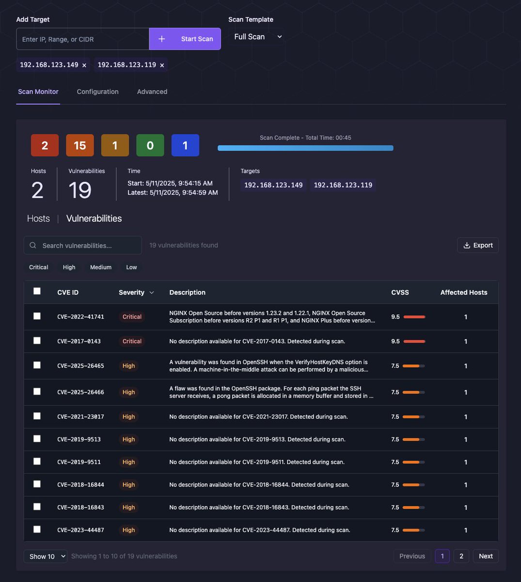Check the box for CVE-2021-23017
The image size is (521, 582).
click(37, 416)
